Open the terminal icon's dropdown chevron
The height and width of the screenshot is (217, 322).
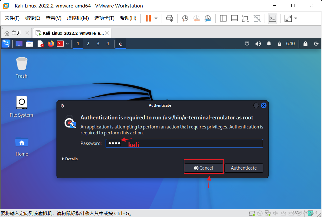pyautogui.click(x=67, y=44)
